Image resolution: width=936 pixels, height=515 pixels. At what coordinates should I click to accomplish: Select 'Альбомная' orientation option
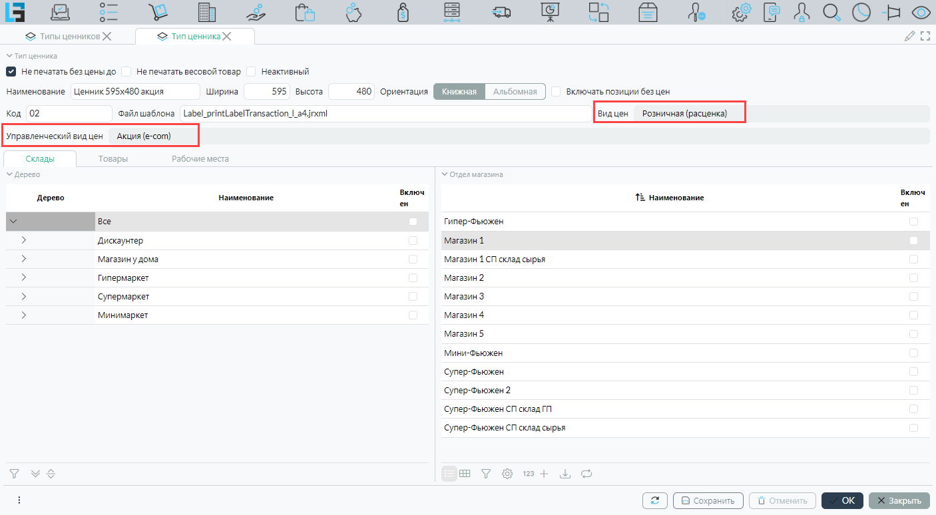tap(515, 91)
